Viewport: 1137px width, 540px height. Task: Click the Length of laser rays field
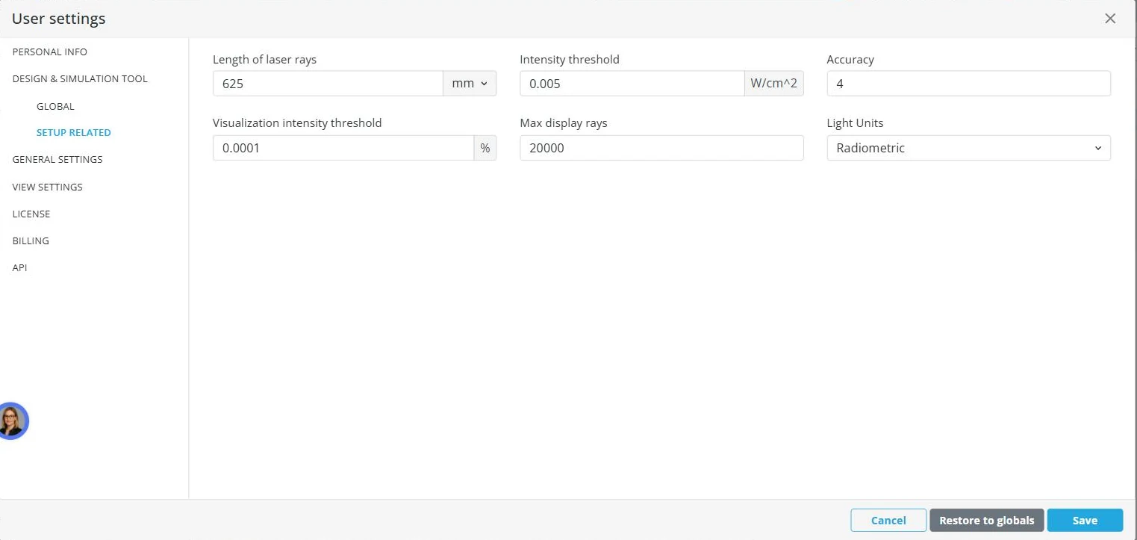click(328, 84)
